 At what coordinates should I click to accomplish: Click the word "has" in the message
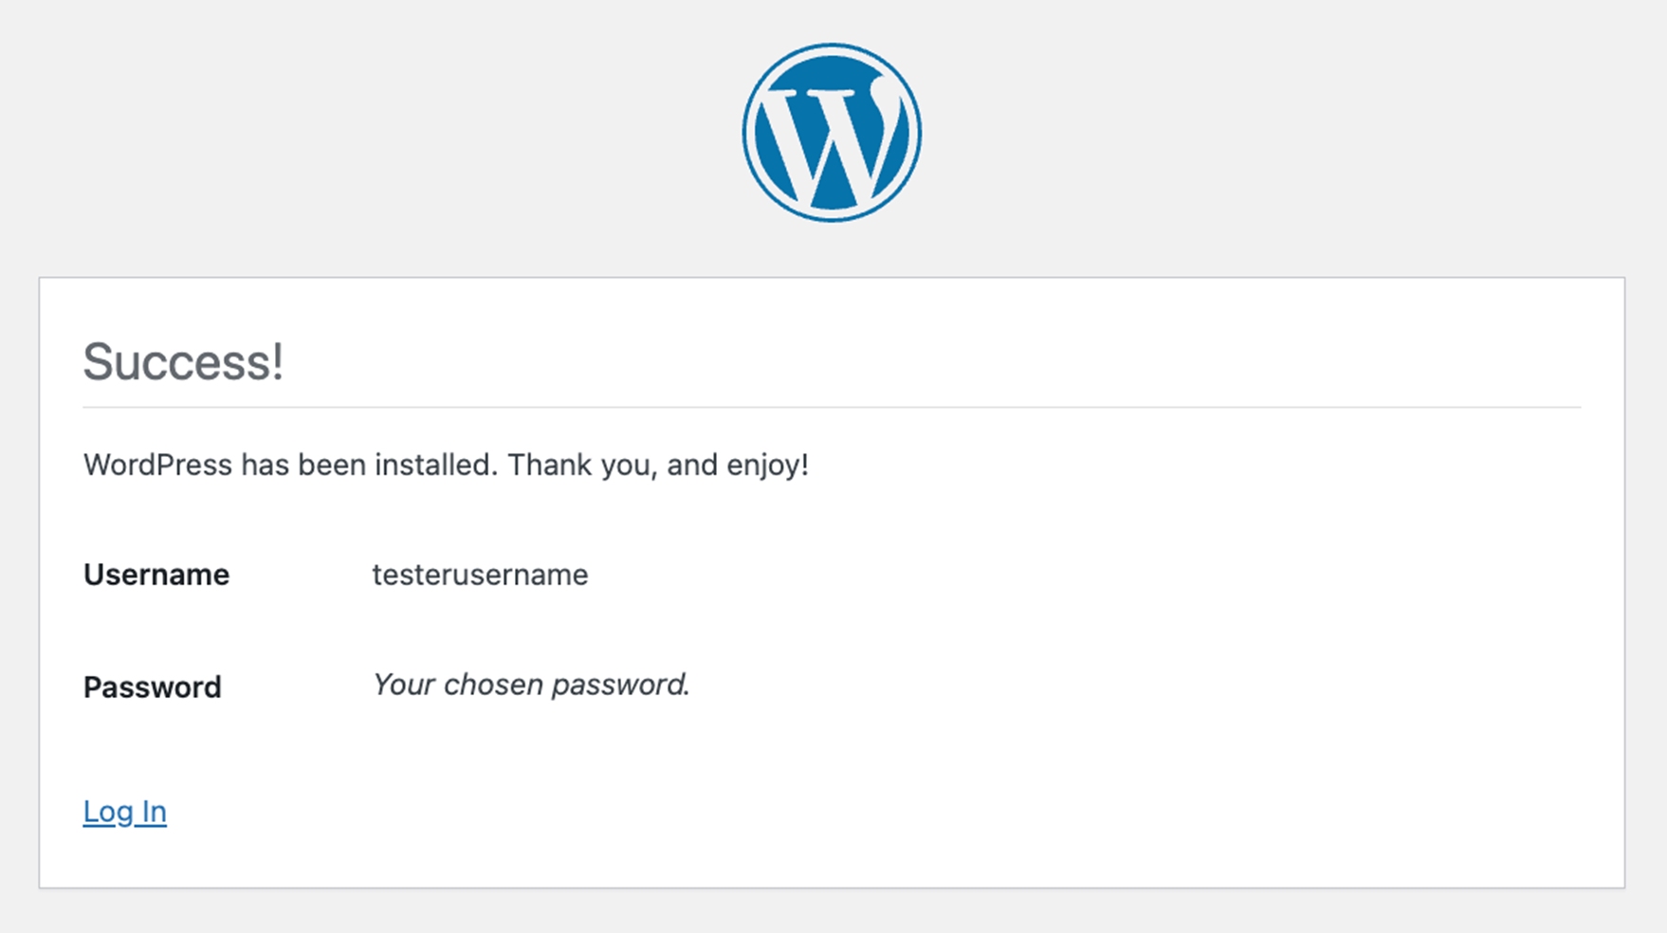pyautogui.click(x=265, y=465)
